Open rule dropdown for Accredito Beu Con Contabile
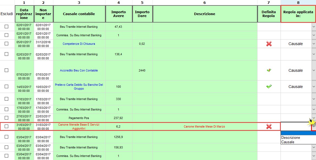This screenshot has height=160, width=316. pyautogui.click(x=314, y=70)
